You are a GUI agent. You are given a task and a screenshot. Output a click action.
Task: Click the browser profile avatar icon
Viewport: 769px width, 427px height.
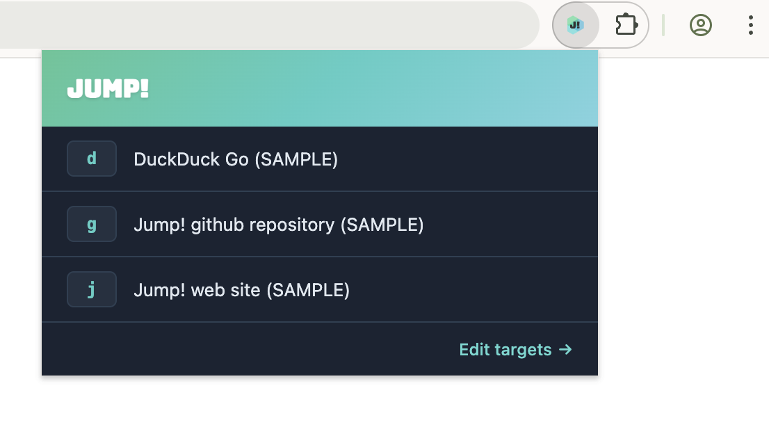701,24
